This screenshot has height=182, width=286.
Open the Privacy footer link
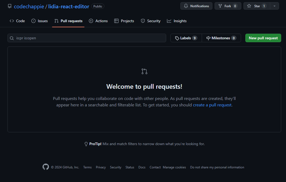pos(101,167)
